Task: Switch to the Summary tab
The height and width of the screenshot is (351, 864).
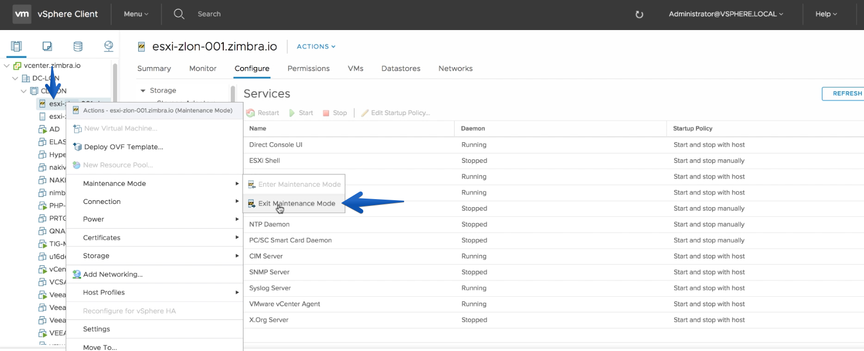Action: click(154, 69)
